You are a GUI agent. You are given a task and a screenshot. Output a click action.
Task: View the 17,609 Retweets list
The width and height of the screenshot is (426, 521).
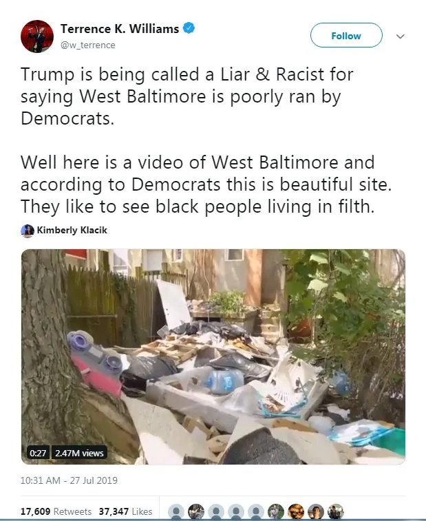(56, 511)
